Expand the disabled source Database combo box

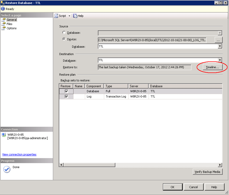click(x=220, y=33)
